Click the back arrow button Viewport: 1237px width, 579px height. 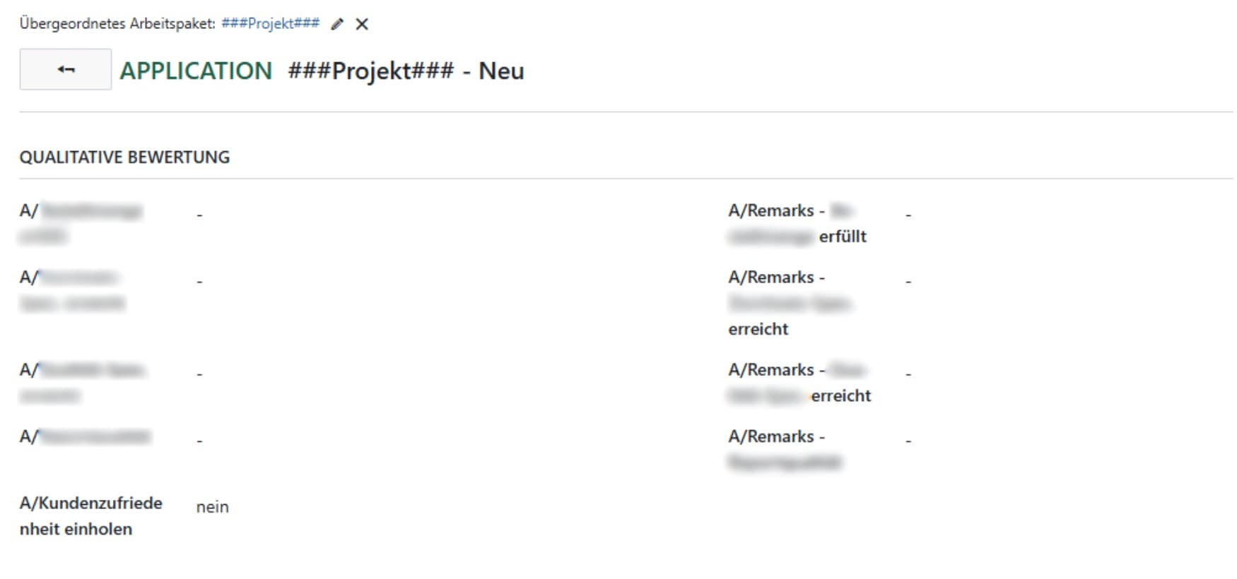(66, 69)
